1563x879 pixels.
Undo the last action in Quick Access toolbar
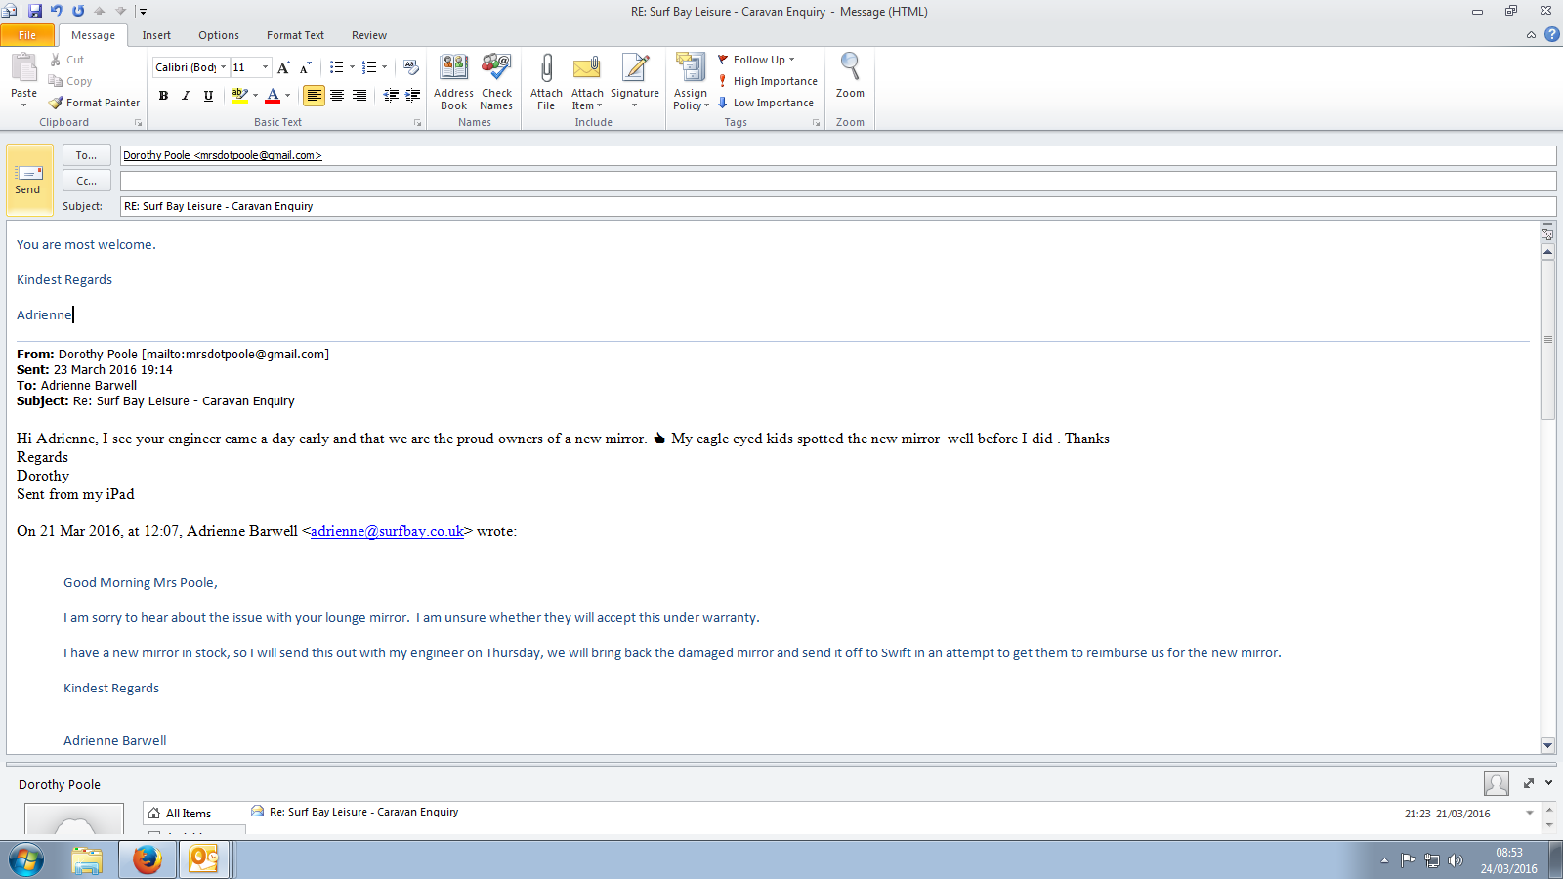pos(57,11)
